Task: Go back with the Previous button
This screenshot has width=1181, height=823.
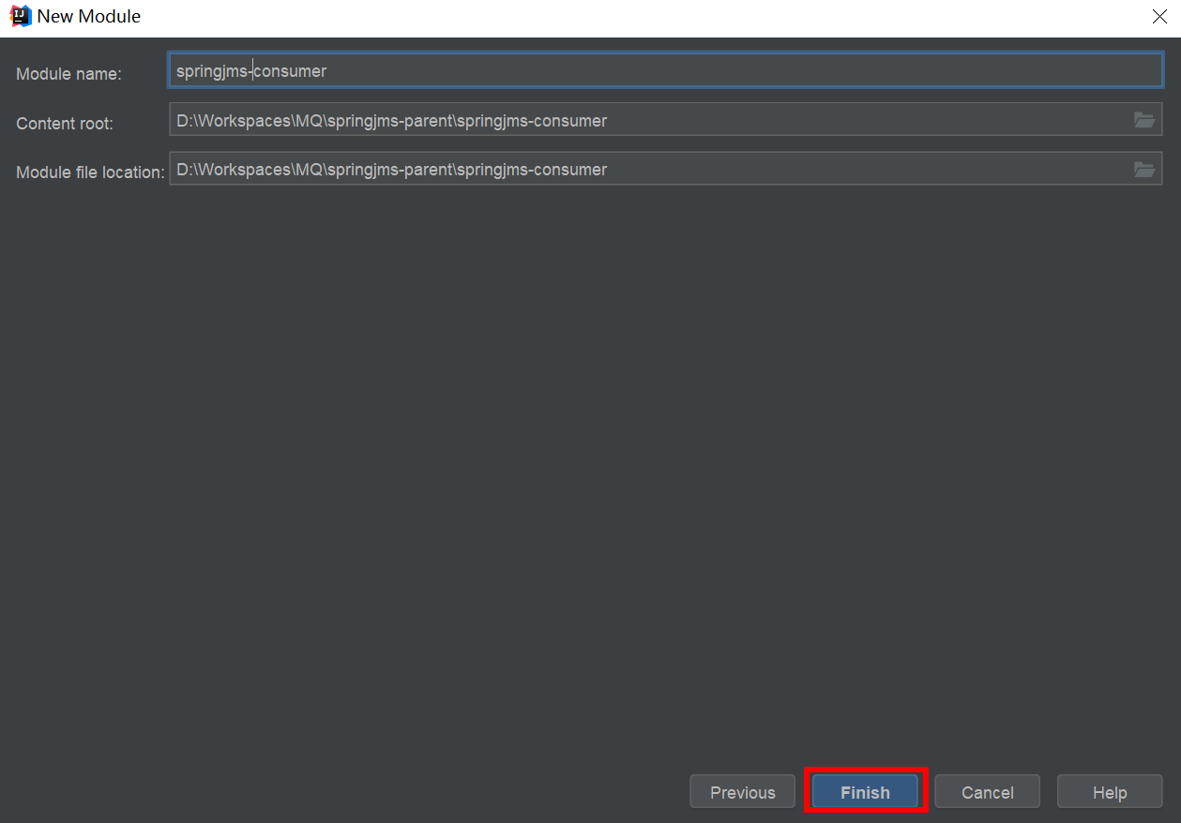Action: click(743, 791)
